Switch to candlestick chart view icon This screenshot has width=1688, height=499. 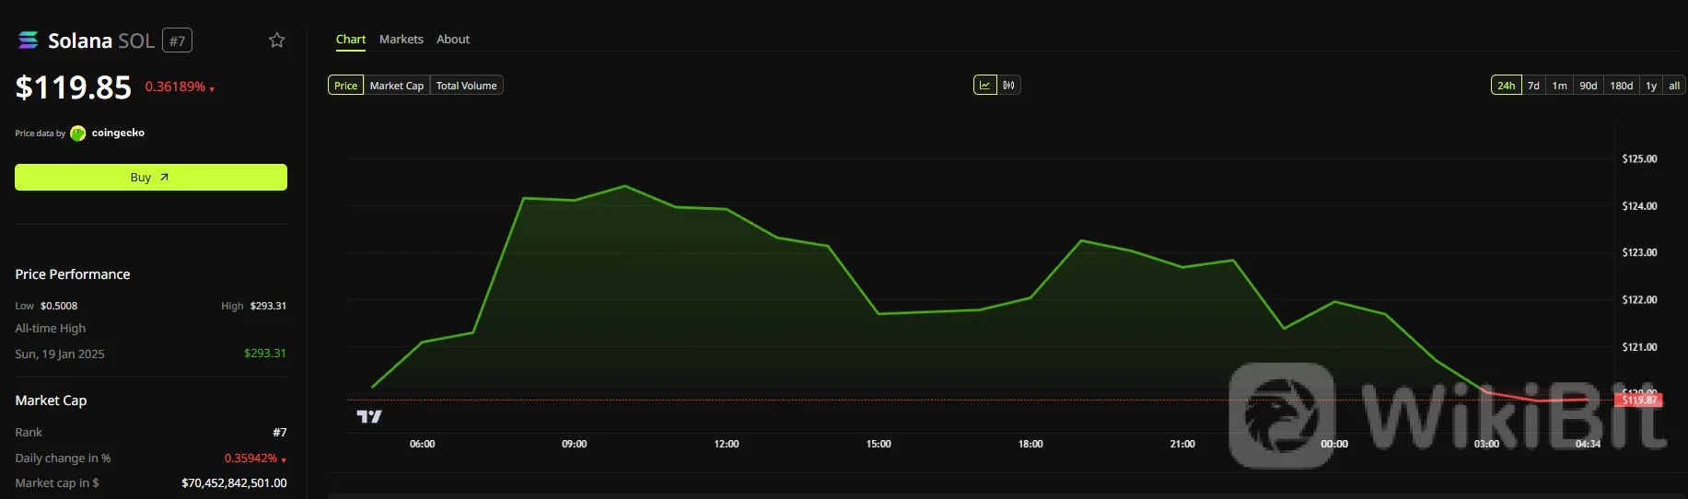pyautogui.click(x=1009, y=85)
